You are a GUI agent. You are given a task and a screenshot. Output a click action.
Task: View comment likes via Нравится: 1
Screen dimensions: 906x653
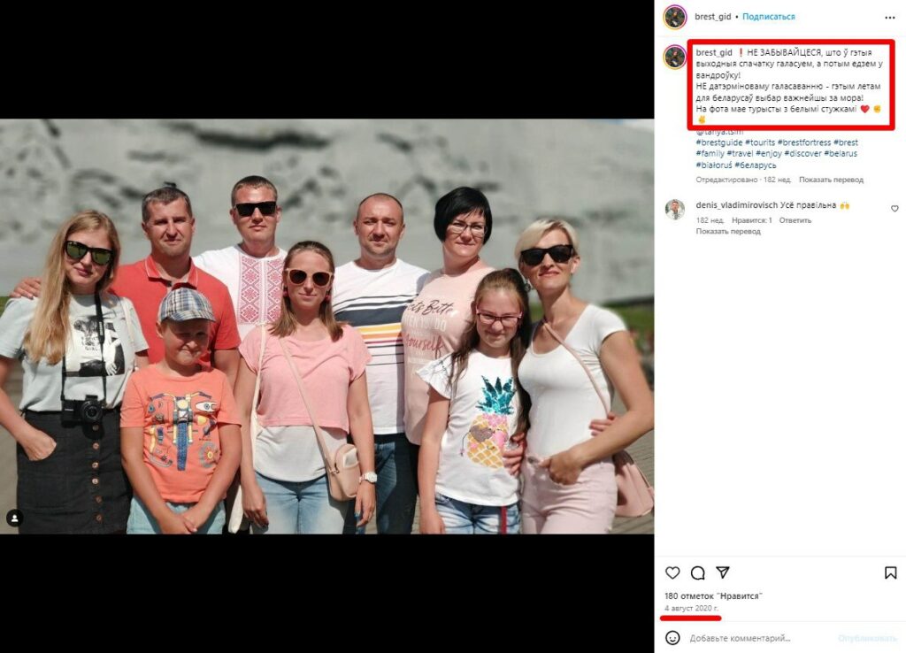click(x=752, y=220)
